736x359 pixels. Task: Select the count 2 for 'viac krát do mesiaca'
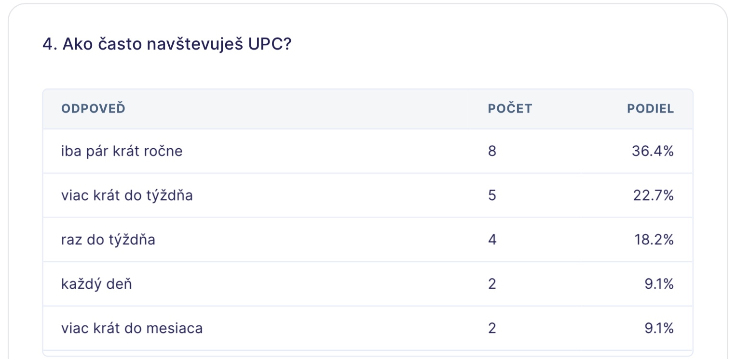492,328
